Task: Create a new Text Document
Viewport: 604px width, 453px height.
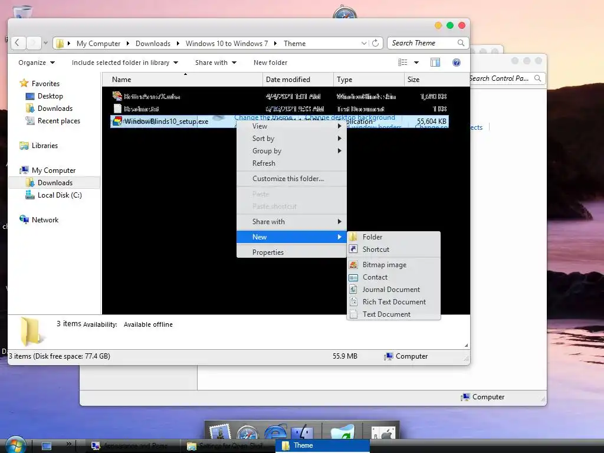Action: 393,314
